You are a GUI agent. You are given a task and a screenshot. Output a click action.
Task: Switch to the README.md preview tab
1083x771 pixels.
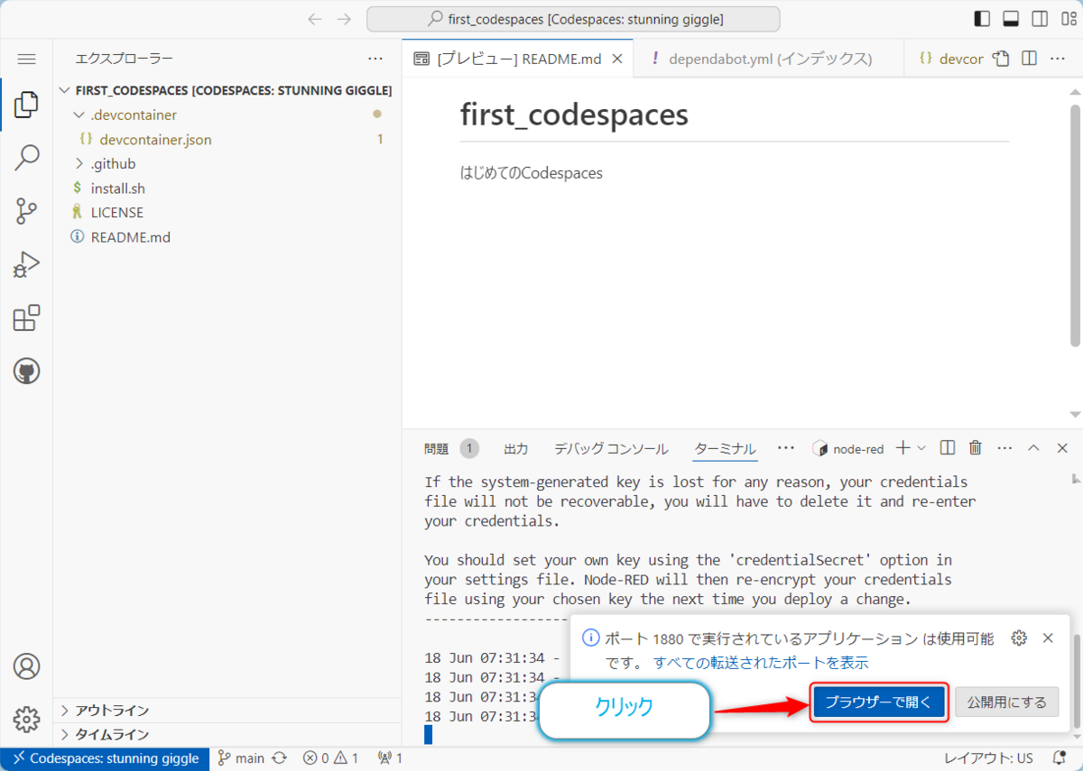pos(518,59)
